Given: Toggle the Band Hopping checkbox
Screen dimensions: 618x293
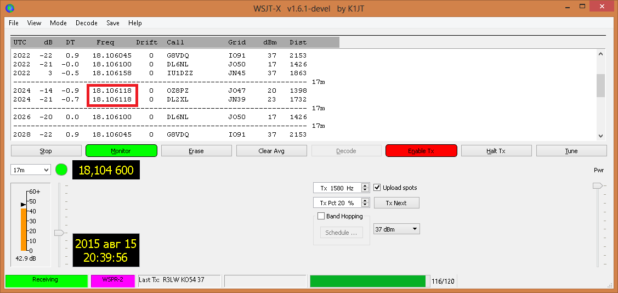Looking at the screenshot, I should (321, 216).
